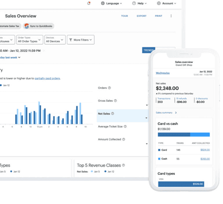This screenshot has height=204, width=223.
Task: Click the Top 5 Revenue Classes info icon
Action: (x=123, y=165)
